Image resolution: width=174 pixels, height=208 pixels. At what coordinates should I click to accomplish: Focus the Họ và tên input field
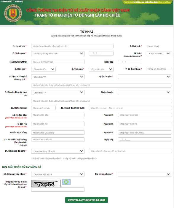(x=72, y=46)
